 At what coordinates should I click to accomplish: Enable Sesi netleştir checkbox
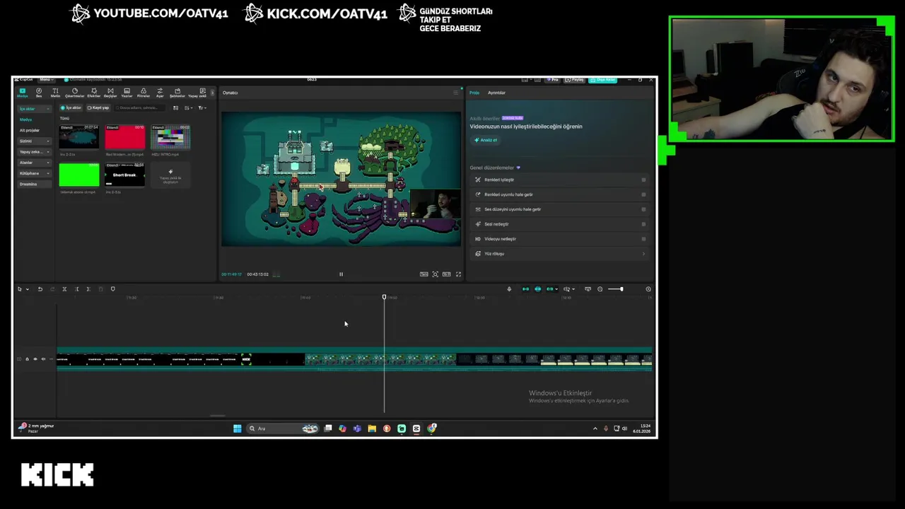click(643, 224)
